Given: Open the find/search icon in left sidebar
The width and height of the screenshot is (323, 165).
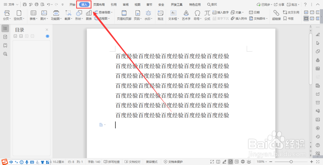Looking at the screenshot, I should point(5,54).
